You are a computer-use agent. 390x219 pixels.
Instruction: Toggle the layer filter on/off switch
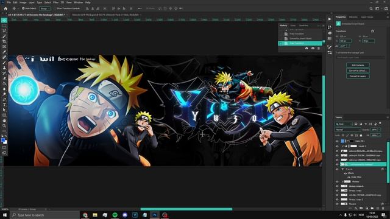coord(380,123)
